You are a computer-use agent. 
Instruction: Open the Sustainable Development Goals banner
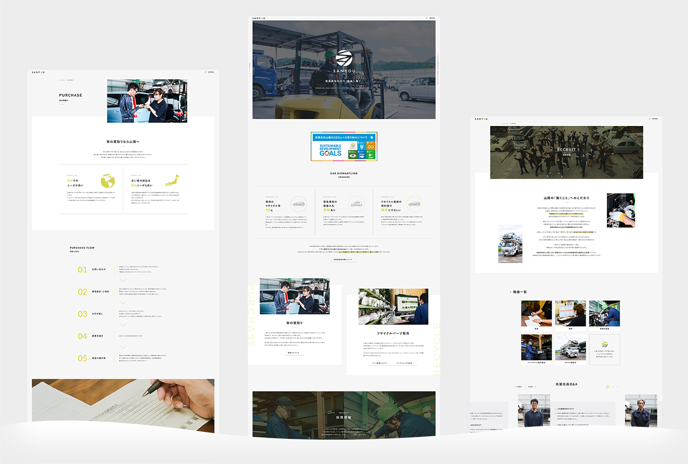click(x=344, y=147)
